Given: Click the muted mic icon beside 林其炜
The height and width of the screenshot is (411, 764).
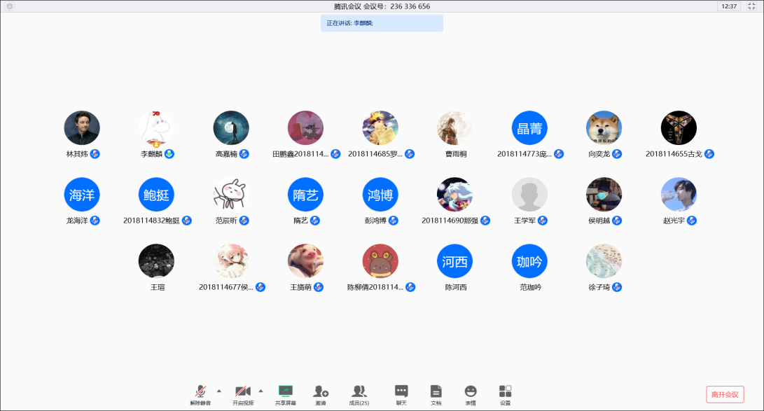Looking at the screenshot, I should point(95,154).
